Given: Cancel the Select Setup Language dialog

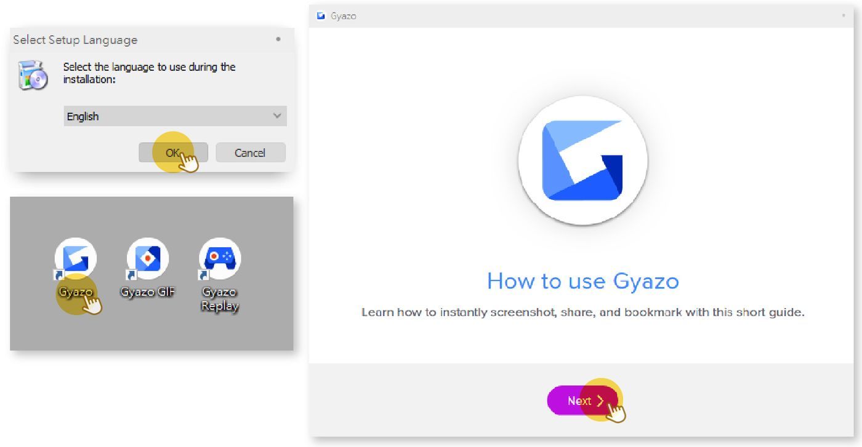Looking at the screenshot, I should point(251,152).
